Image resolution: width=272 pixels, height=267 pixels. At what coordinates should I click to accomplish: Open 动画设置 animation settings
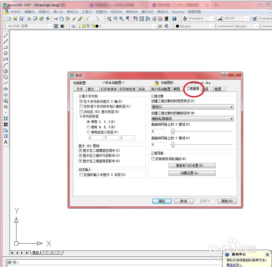tap(192, 173)
